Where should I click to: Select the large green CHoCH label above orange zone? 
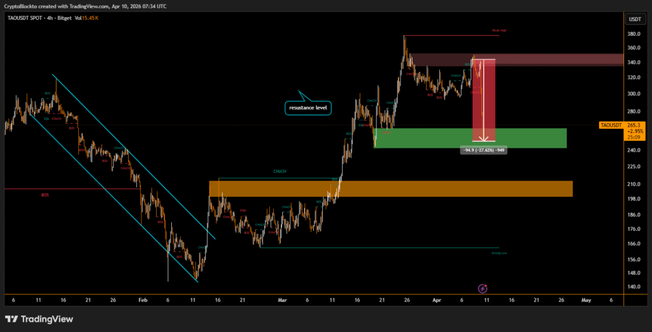[x=279, y=171]
